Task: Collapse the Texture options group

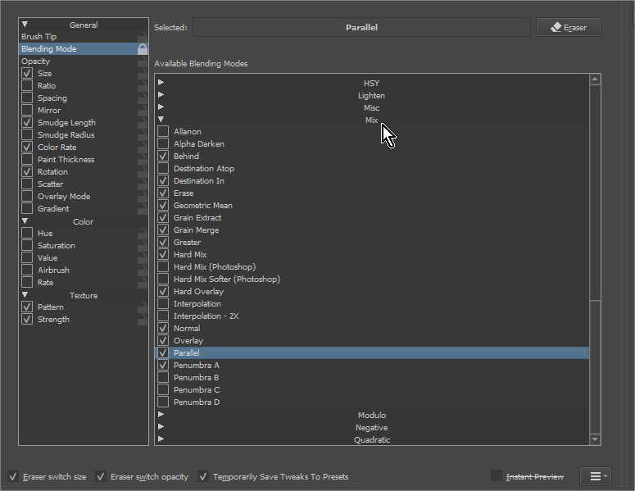Action: (x=25, y=295)
